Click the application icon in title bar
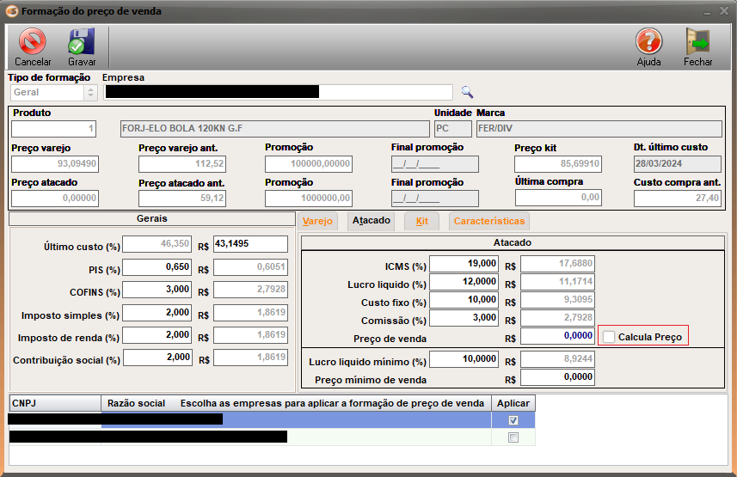Screen dimensions: 737x477 click(x=10, y=12)
